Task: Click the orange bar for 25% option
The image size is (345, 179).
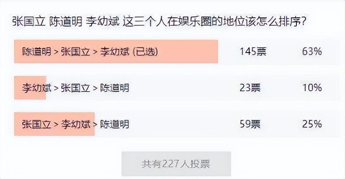Action: pyautogui.click(x=54, y=124)
